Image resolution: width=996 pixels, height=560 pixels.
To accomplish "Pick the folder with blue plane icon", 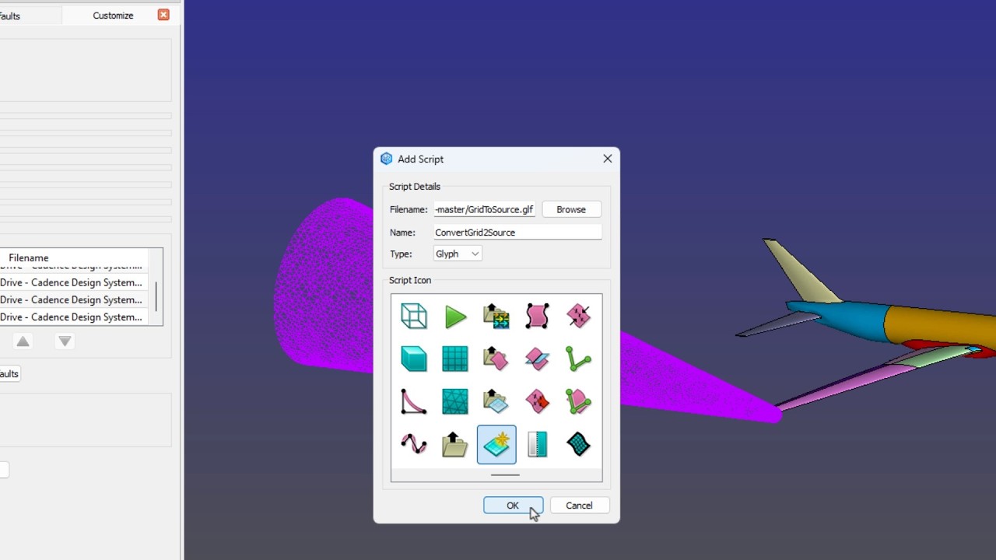I will [496, 402].
